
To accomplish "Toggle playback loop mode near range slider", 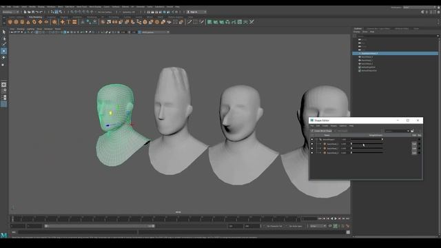I will coord(330,226).
